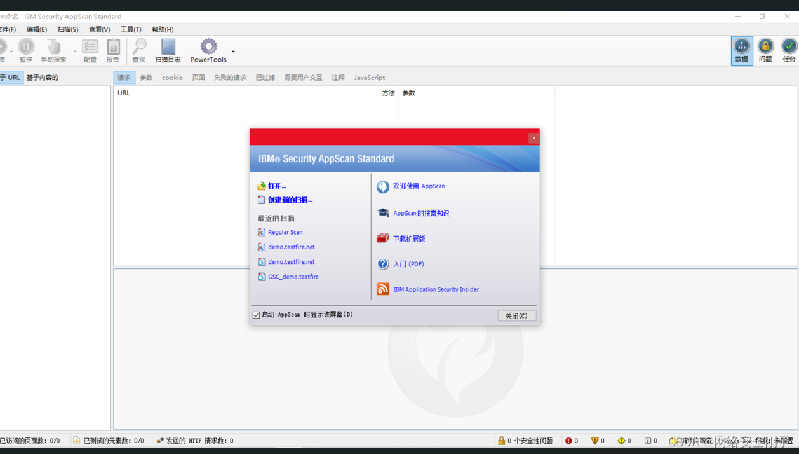Toggle the 启动 AppScan 时显示该屏幕 checkbox
The width and height of the screenshot is (799, 454).
click(256, 315)
